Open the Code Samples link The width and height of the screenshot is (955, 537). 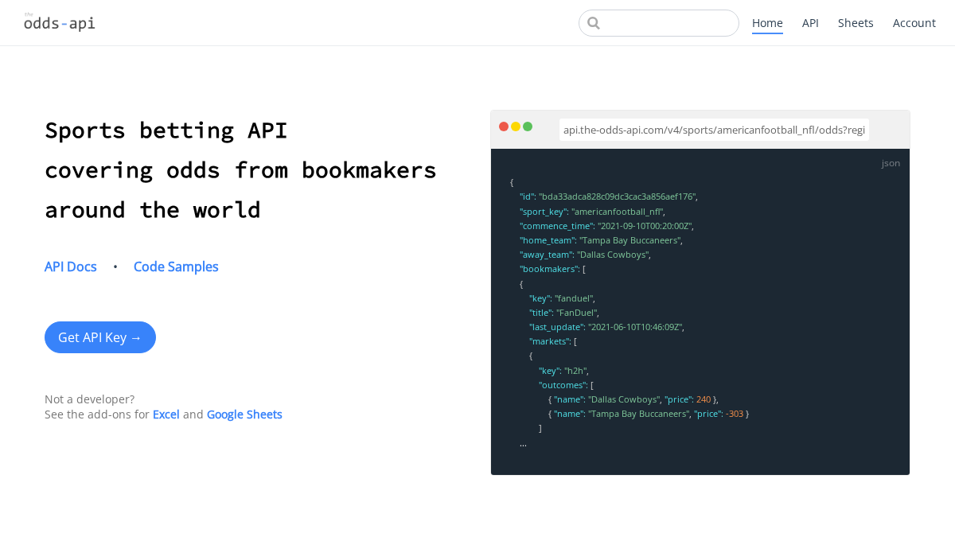pyautogui.click(x=176, y=267)
